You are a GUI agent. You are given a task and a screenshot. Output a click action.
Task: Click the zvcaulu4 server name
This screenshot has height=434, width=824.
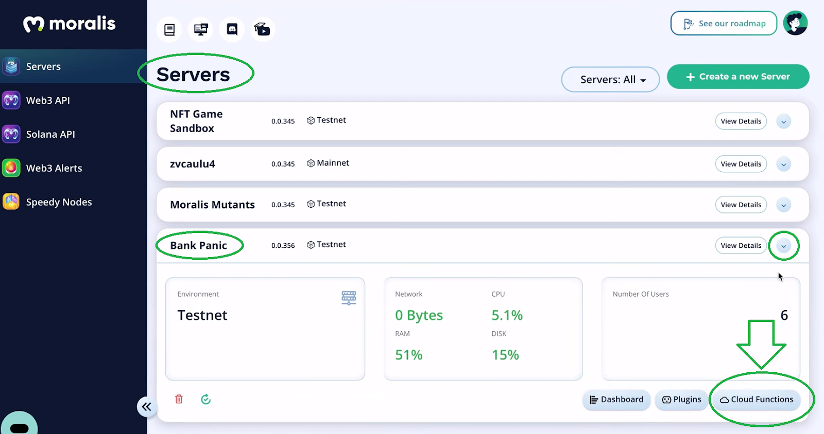193,164
